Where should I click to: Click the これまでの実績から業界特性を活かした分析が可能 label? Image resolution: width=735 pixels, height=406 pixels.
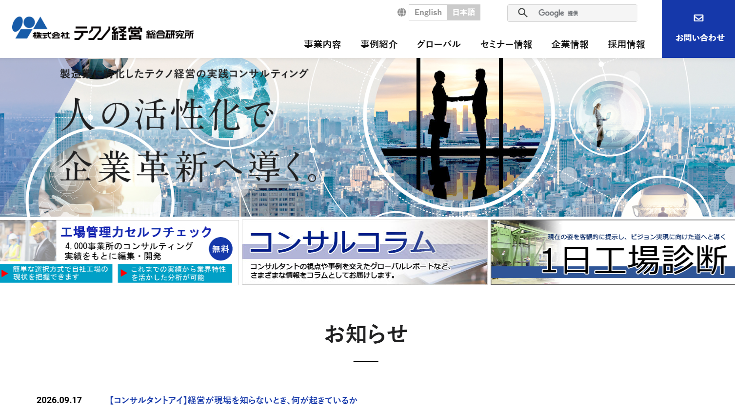coord(175,273)
